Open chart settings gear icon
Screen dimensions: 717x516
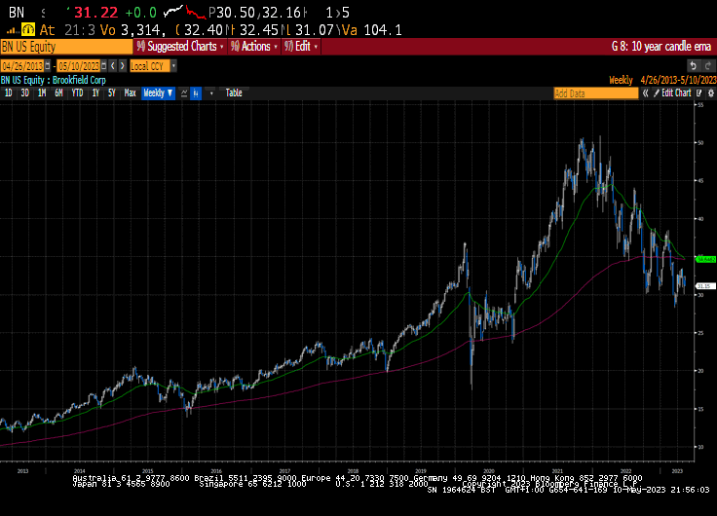(710, 93)
